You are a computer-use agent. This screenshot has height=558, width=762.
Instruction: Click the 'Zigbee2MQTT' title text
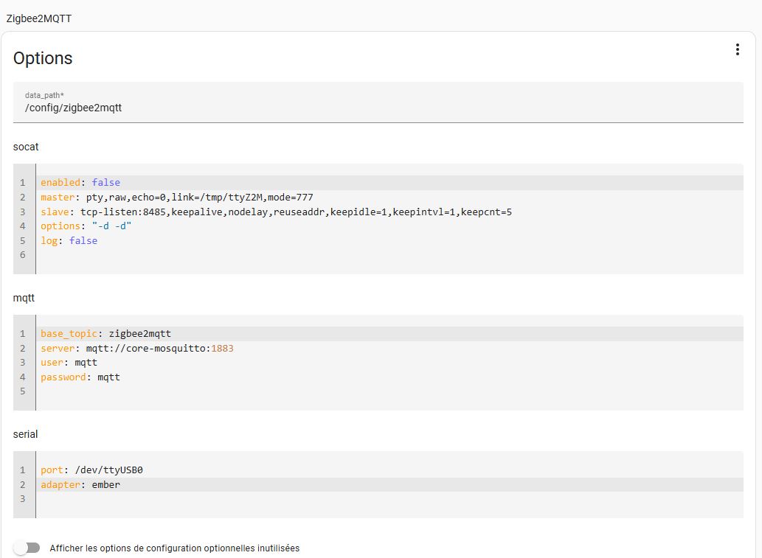point(39,18)
